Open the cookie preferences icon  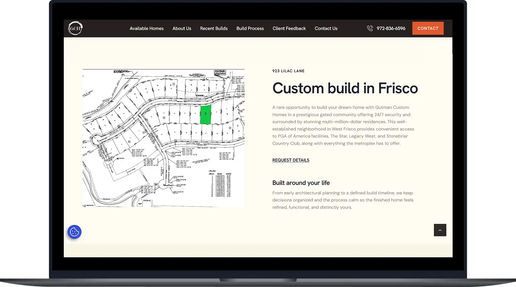point(74,232)
